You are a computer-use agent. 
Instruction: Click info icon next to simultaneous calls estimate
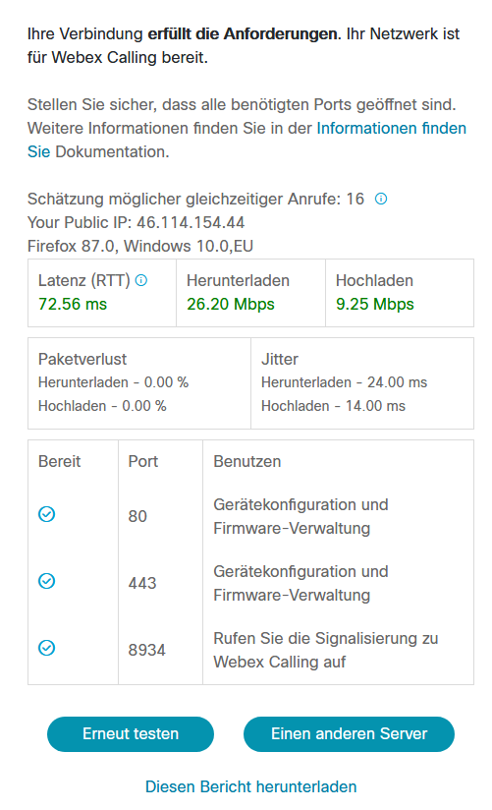click(381, 199)
